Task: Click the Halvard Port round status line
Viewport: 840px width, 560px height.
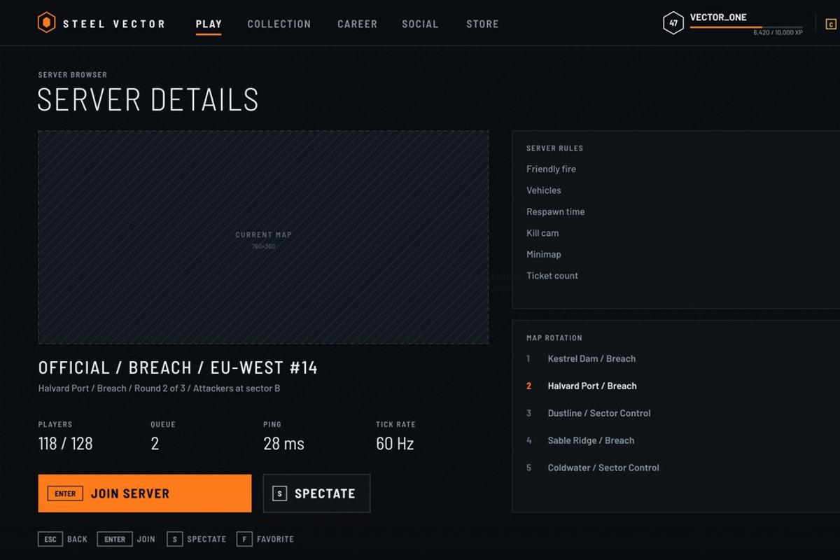Action: 159,388
